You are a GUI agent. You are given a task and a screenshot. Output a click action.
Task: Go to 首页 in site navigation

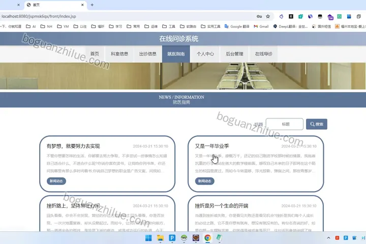95,54
